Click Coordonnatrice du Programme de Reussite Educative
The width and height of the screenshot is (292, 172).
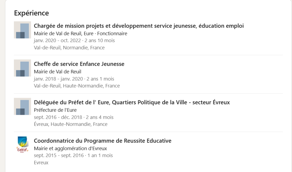click(x=102, y=141)
